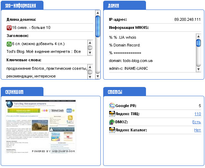Click the WHOIS box blue scrollbar thumb
Viewport: 205px width, 168px height.
198,43
